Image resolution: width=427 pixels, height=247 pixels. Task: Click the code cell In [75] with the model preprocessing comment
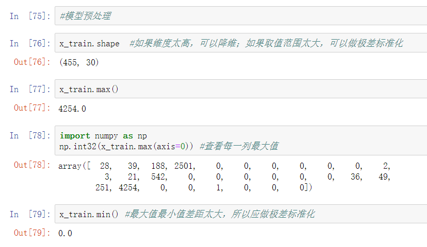[x=241, y=16]
